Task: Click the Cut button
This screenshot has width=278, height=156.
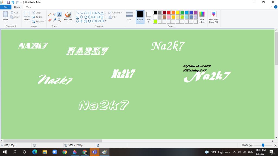Action: click(x=14, y=12)
